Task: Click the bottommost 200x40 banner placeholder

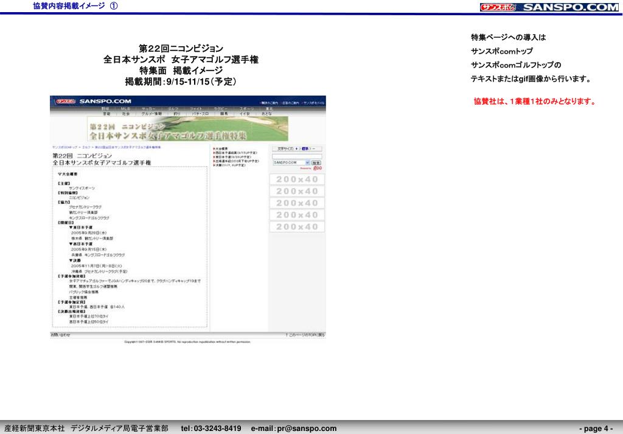Action: pos(297,227)
